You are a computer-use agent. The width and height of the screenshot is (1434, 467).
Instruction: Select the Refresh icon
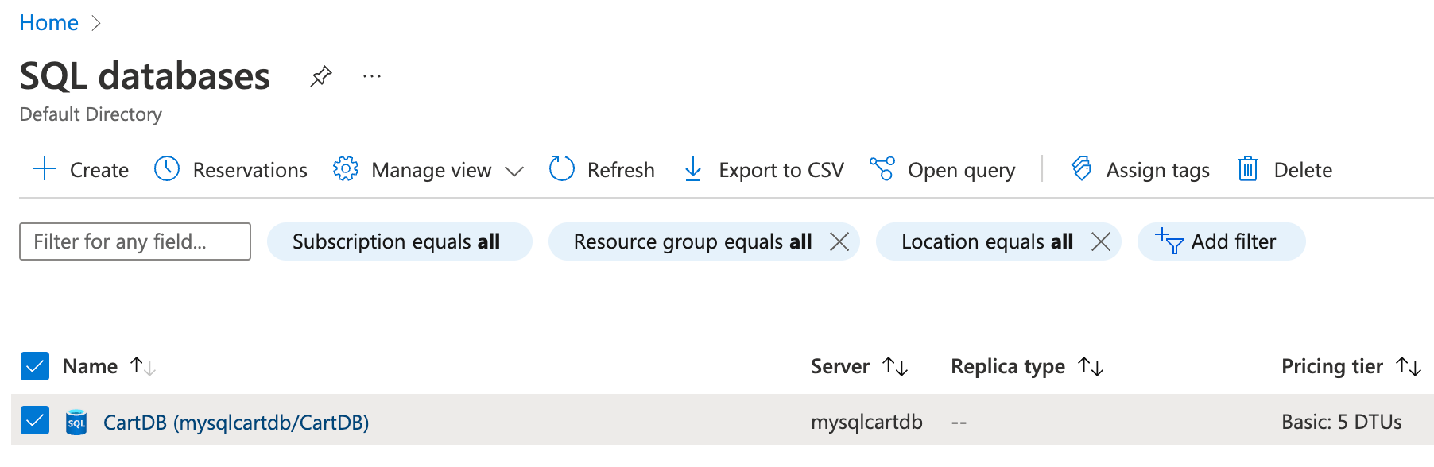[x=561, y=169]
